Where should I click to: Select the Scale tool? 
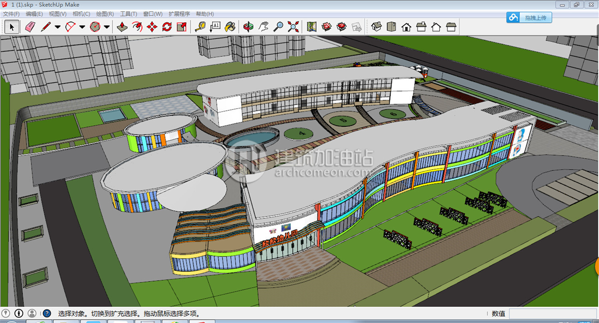click(182, 27)
